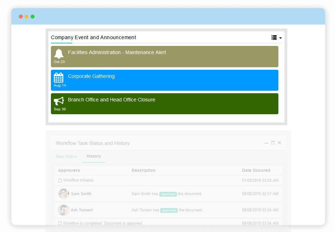The image size is (335, 232).
Task: Minimize the Workflow Task Status panel
Action: pos(266,143)
